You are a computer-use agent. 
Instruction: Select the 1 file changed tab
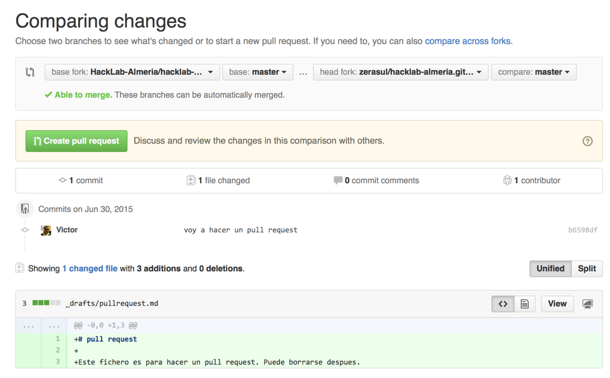(218, 181)
